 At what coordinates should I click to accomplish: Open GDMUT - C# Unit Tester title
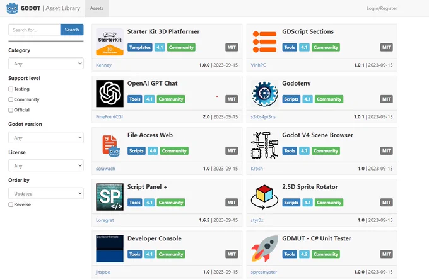point(317,238)
